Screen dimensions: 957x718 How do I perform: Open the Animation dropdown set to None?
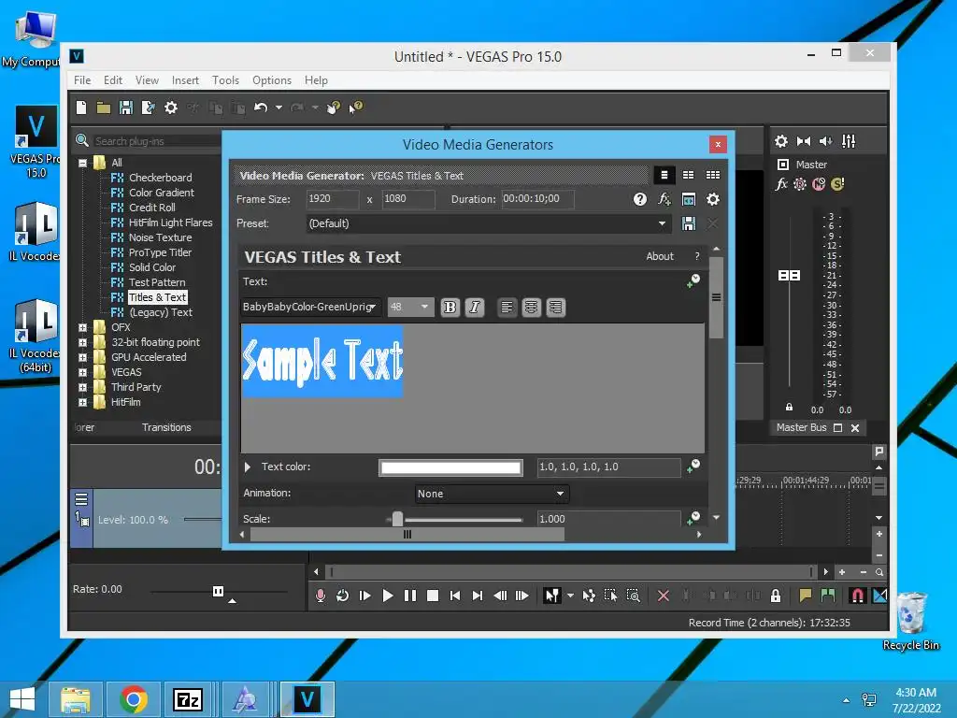492,494
